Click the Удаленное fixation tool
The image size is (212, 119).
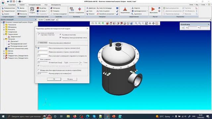(136, 14)
